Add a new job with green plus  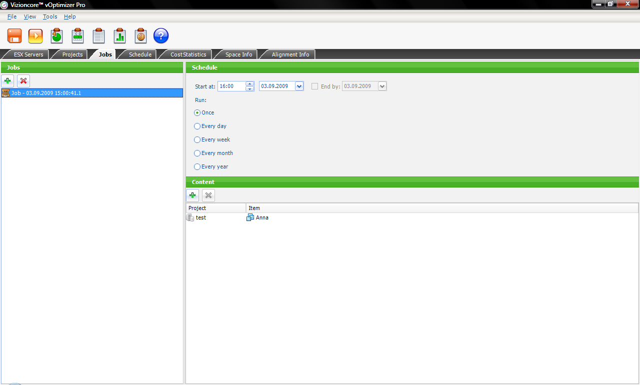tap(7, 80)
